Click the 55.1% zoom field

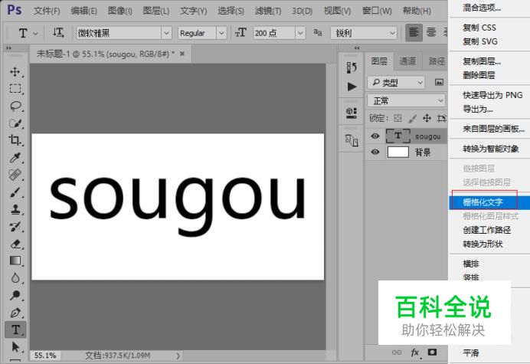45,356
